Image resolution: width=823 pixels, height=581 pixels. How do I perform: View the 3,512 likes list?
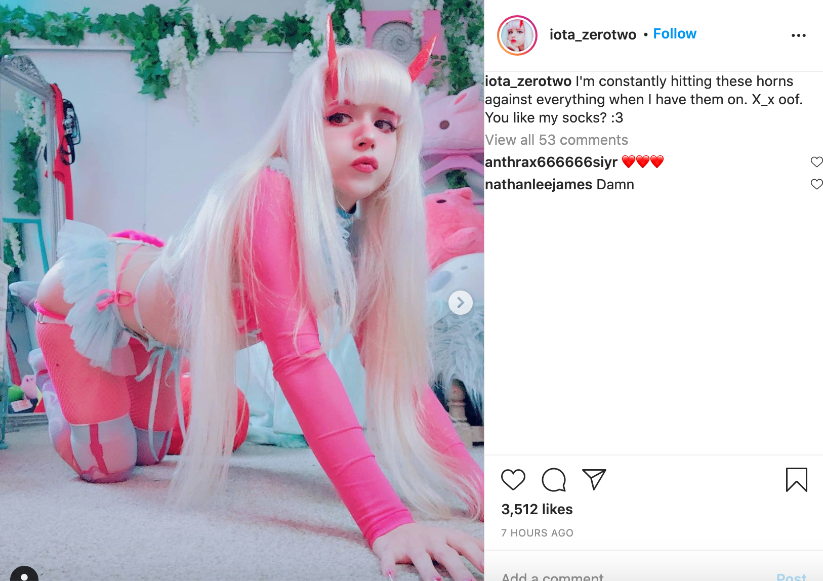[537, 509]
